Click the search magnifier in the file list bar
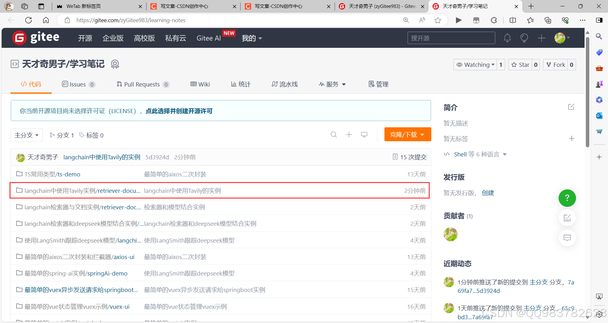608x323 pixels. [334, 135]
